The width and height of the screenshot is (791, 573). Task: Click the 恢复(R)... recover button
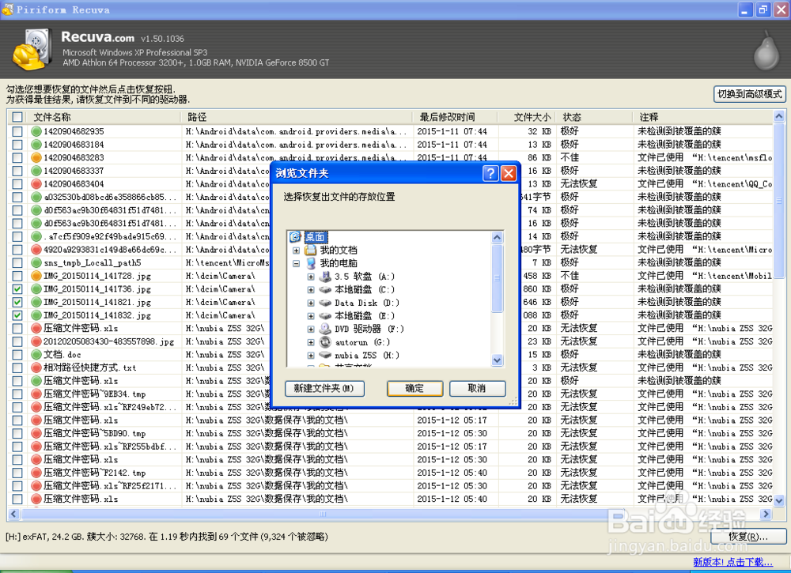tap(748, 537)
